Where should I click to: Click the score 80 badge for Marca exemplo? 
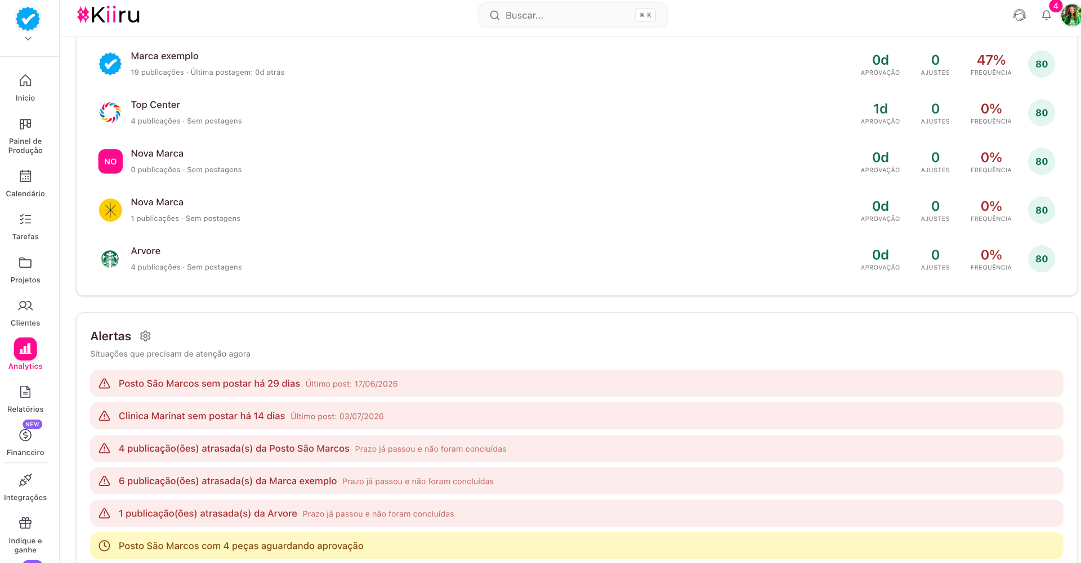click(x=1042, y=64)
